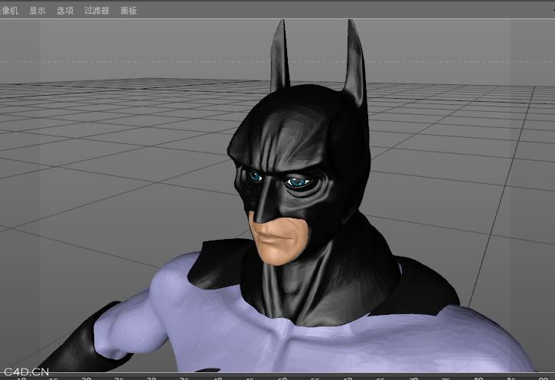Open the 选项 (Options) viewport menu
The image size is (555, 380).
[x=65, y=11]
